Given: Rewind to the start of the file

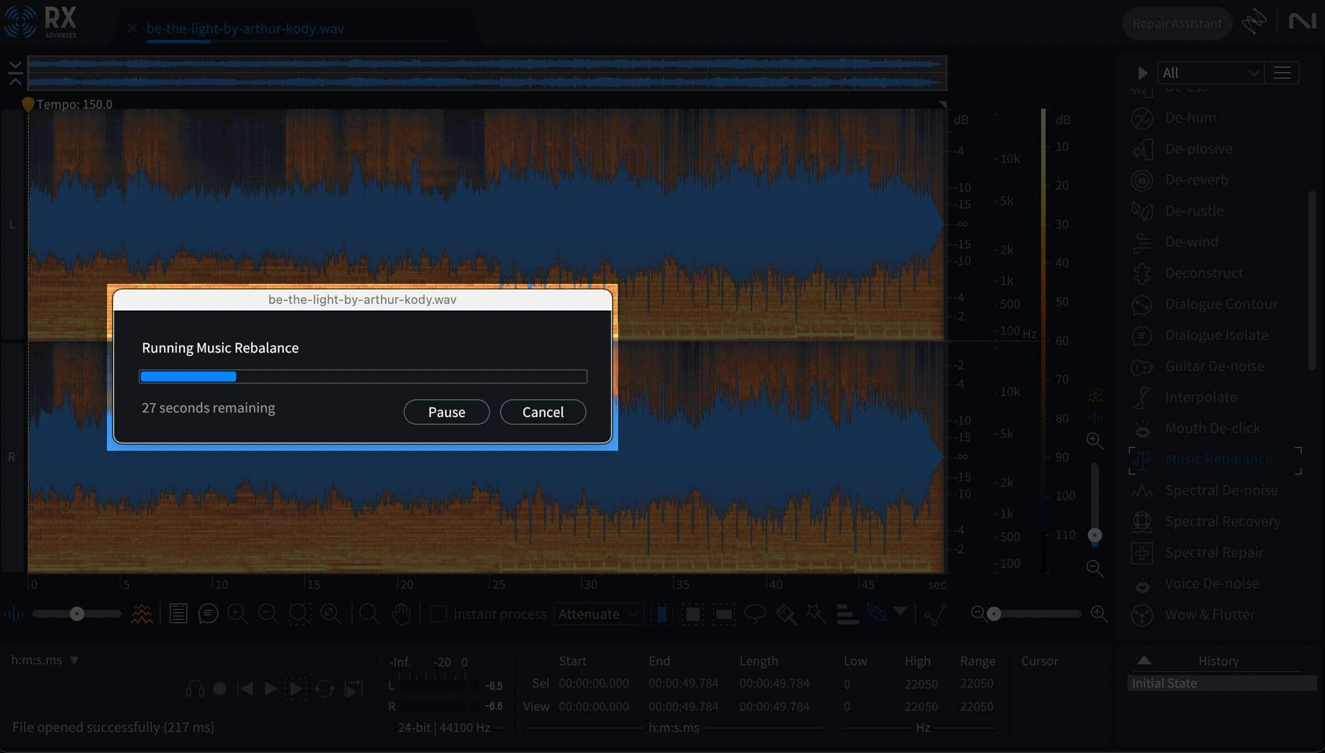Looking at the screenshot, I should pos(245,689).
